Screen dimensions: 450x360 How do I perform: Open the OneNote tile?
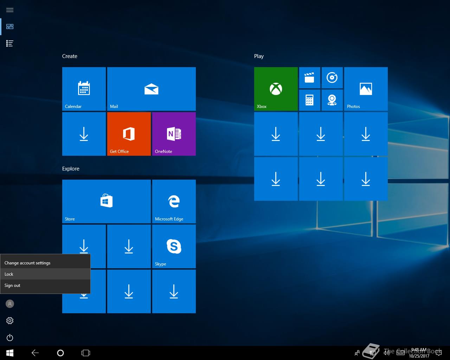coord(174,134)
